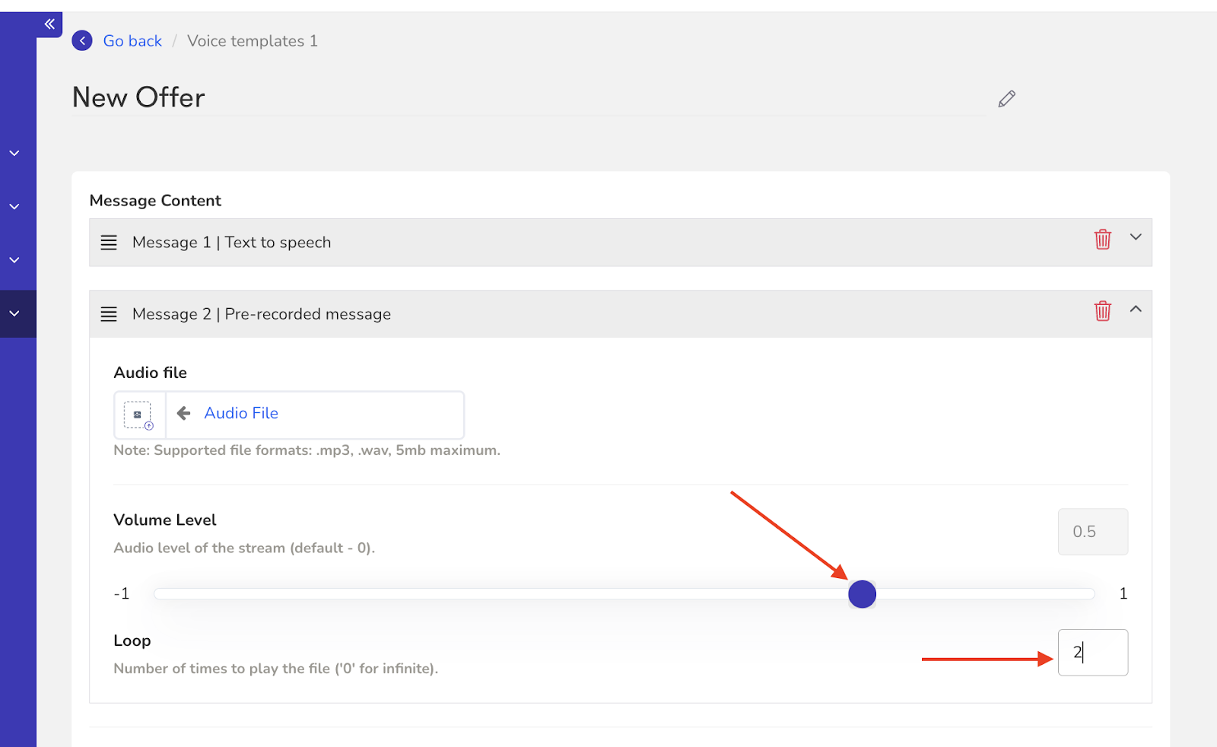This screenshot has width=1217, height=747.
Task: Collapse Message 2 Pre-recorded message section
Action: pos(1136,310)
